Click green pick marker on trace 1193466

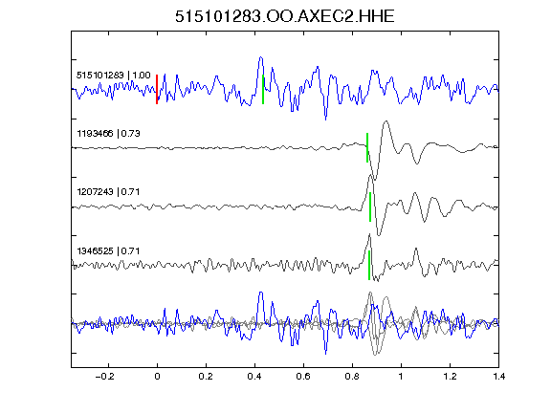click(367, 147)
